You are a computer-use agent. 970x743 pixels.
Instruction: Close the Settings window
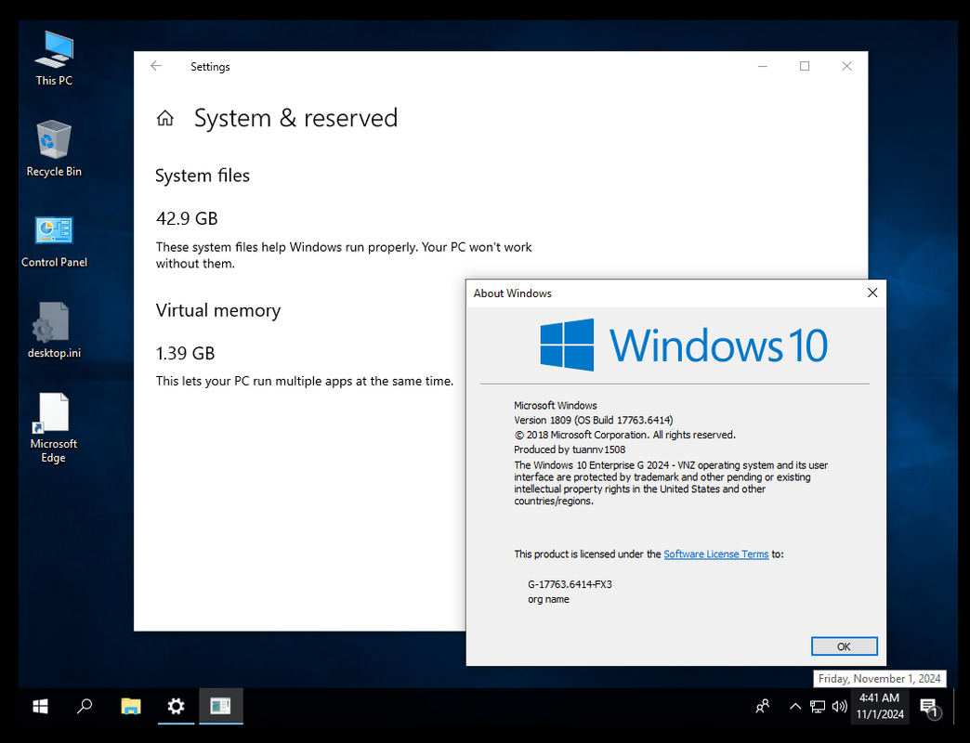click(847, 66)
